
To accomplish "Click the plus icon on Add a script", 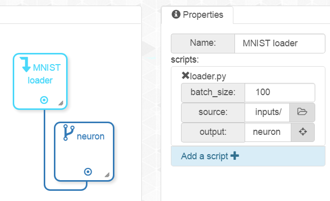I will [x=235, y=156].
